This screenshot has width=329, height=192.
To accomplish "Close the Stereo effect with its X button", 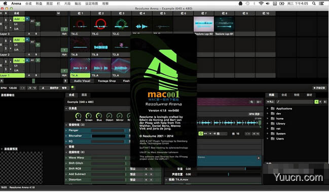I will [x=259, y=158].
